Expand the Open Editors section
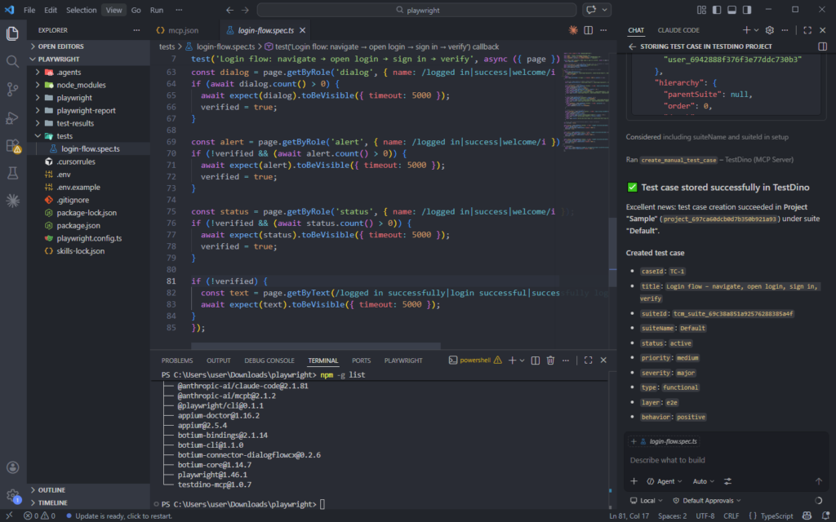 (60, 46)
